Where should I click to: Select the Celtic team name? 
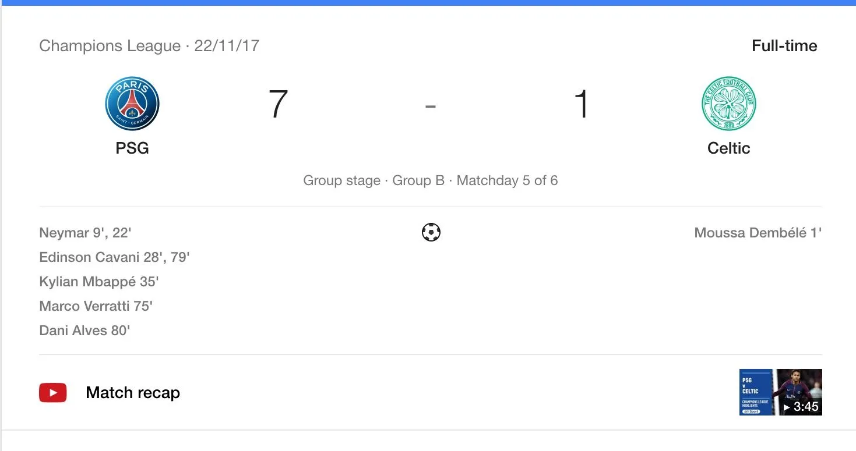tap(728, 148)
